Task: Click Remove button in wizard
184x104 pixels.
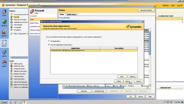Action: pyautogui.click(x=133, y=77)
